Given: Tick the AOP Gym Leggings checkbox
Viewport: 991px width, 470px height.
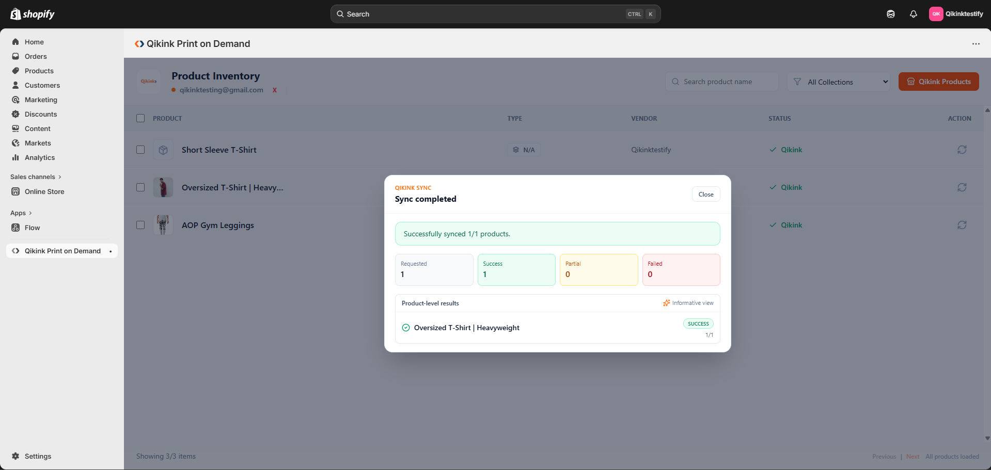Looking at the screenshot, I should (x=140, y=225).
